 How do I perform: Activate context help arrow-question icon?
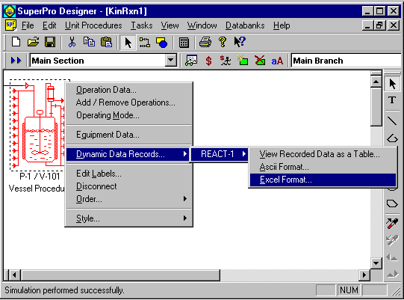coord(240,42)
